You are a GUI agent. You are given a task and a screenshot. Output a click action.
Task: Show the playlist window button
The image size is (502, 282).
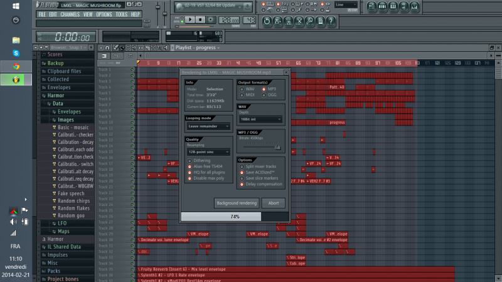click(x=371, y=7)
